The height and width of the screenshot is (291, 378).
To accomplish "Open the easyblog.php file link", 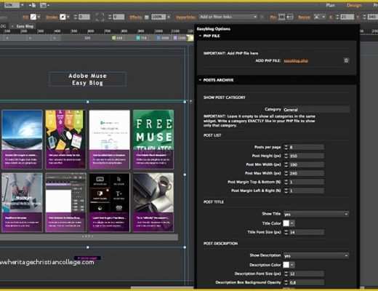I will pyautogui.click(x=296, y=60).
